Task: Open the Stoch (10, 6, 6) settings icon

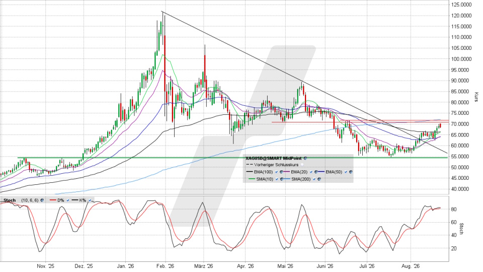Action: point(42,200)
